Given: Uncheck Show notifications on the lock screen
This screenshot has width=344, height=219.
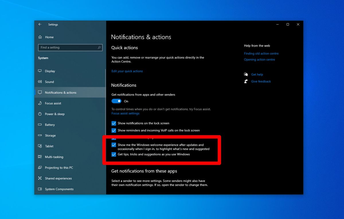Looking at the screenshot, I should 114,123.
